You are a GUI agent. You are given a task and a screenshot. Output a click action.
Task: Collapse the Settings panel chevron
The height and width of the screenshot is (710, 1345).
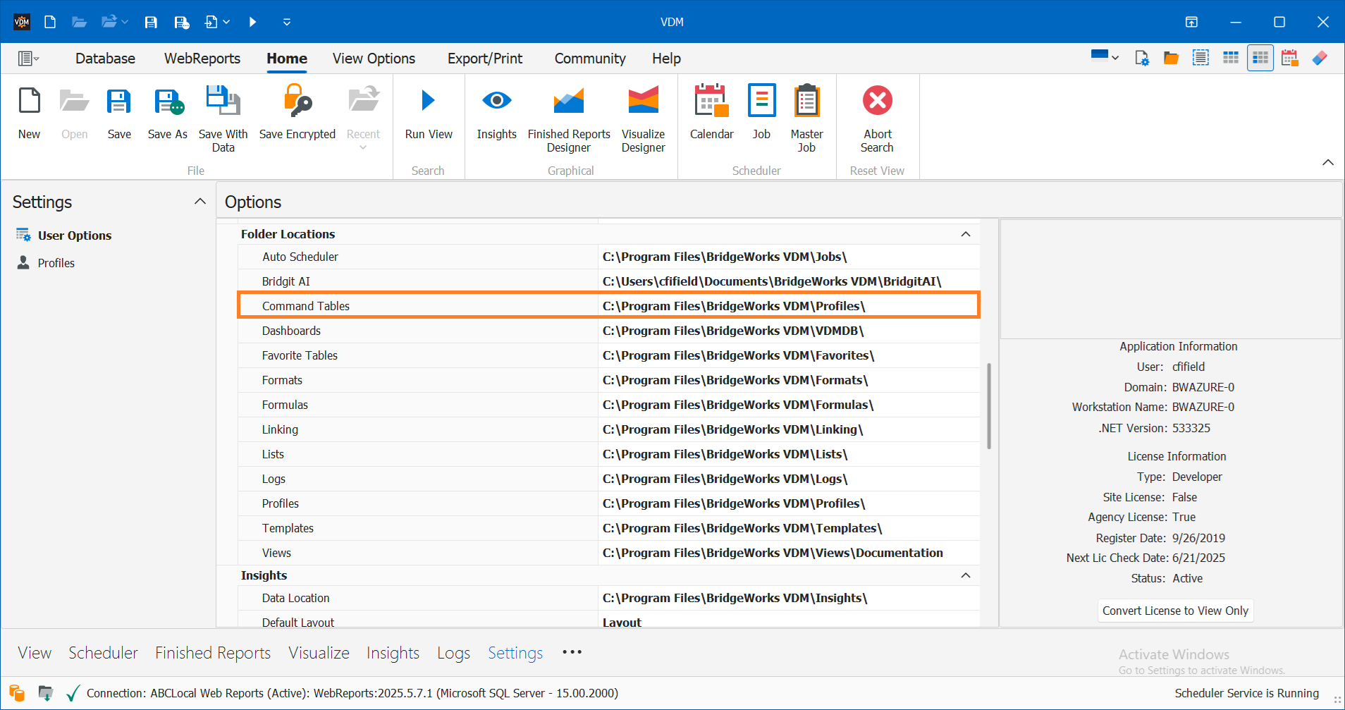pos(200,202)
